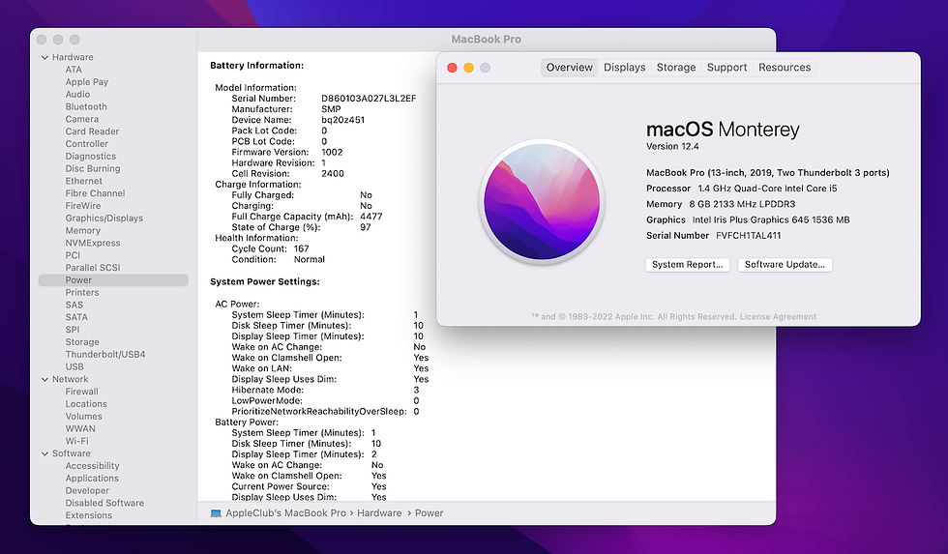Image resolution: width=948 pixels, height=554 pixels.
Task: Select Volumes under Network
Action: click(x=83, y=417)
